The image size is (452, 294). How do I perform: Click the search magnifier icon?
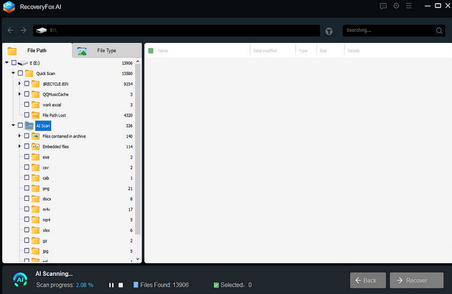(439, 30)
